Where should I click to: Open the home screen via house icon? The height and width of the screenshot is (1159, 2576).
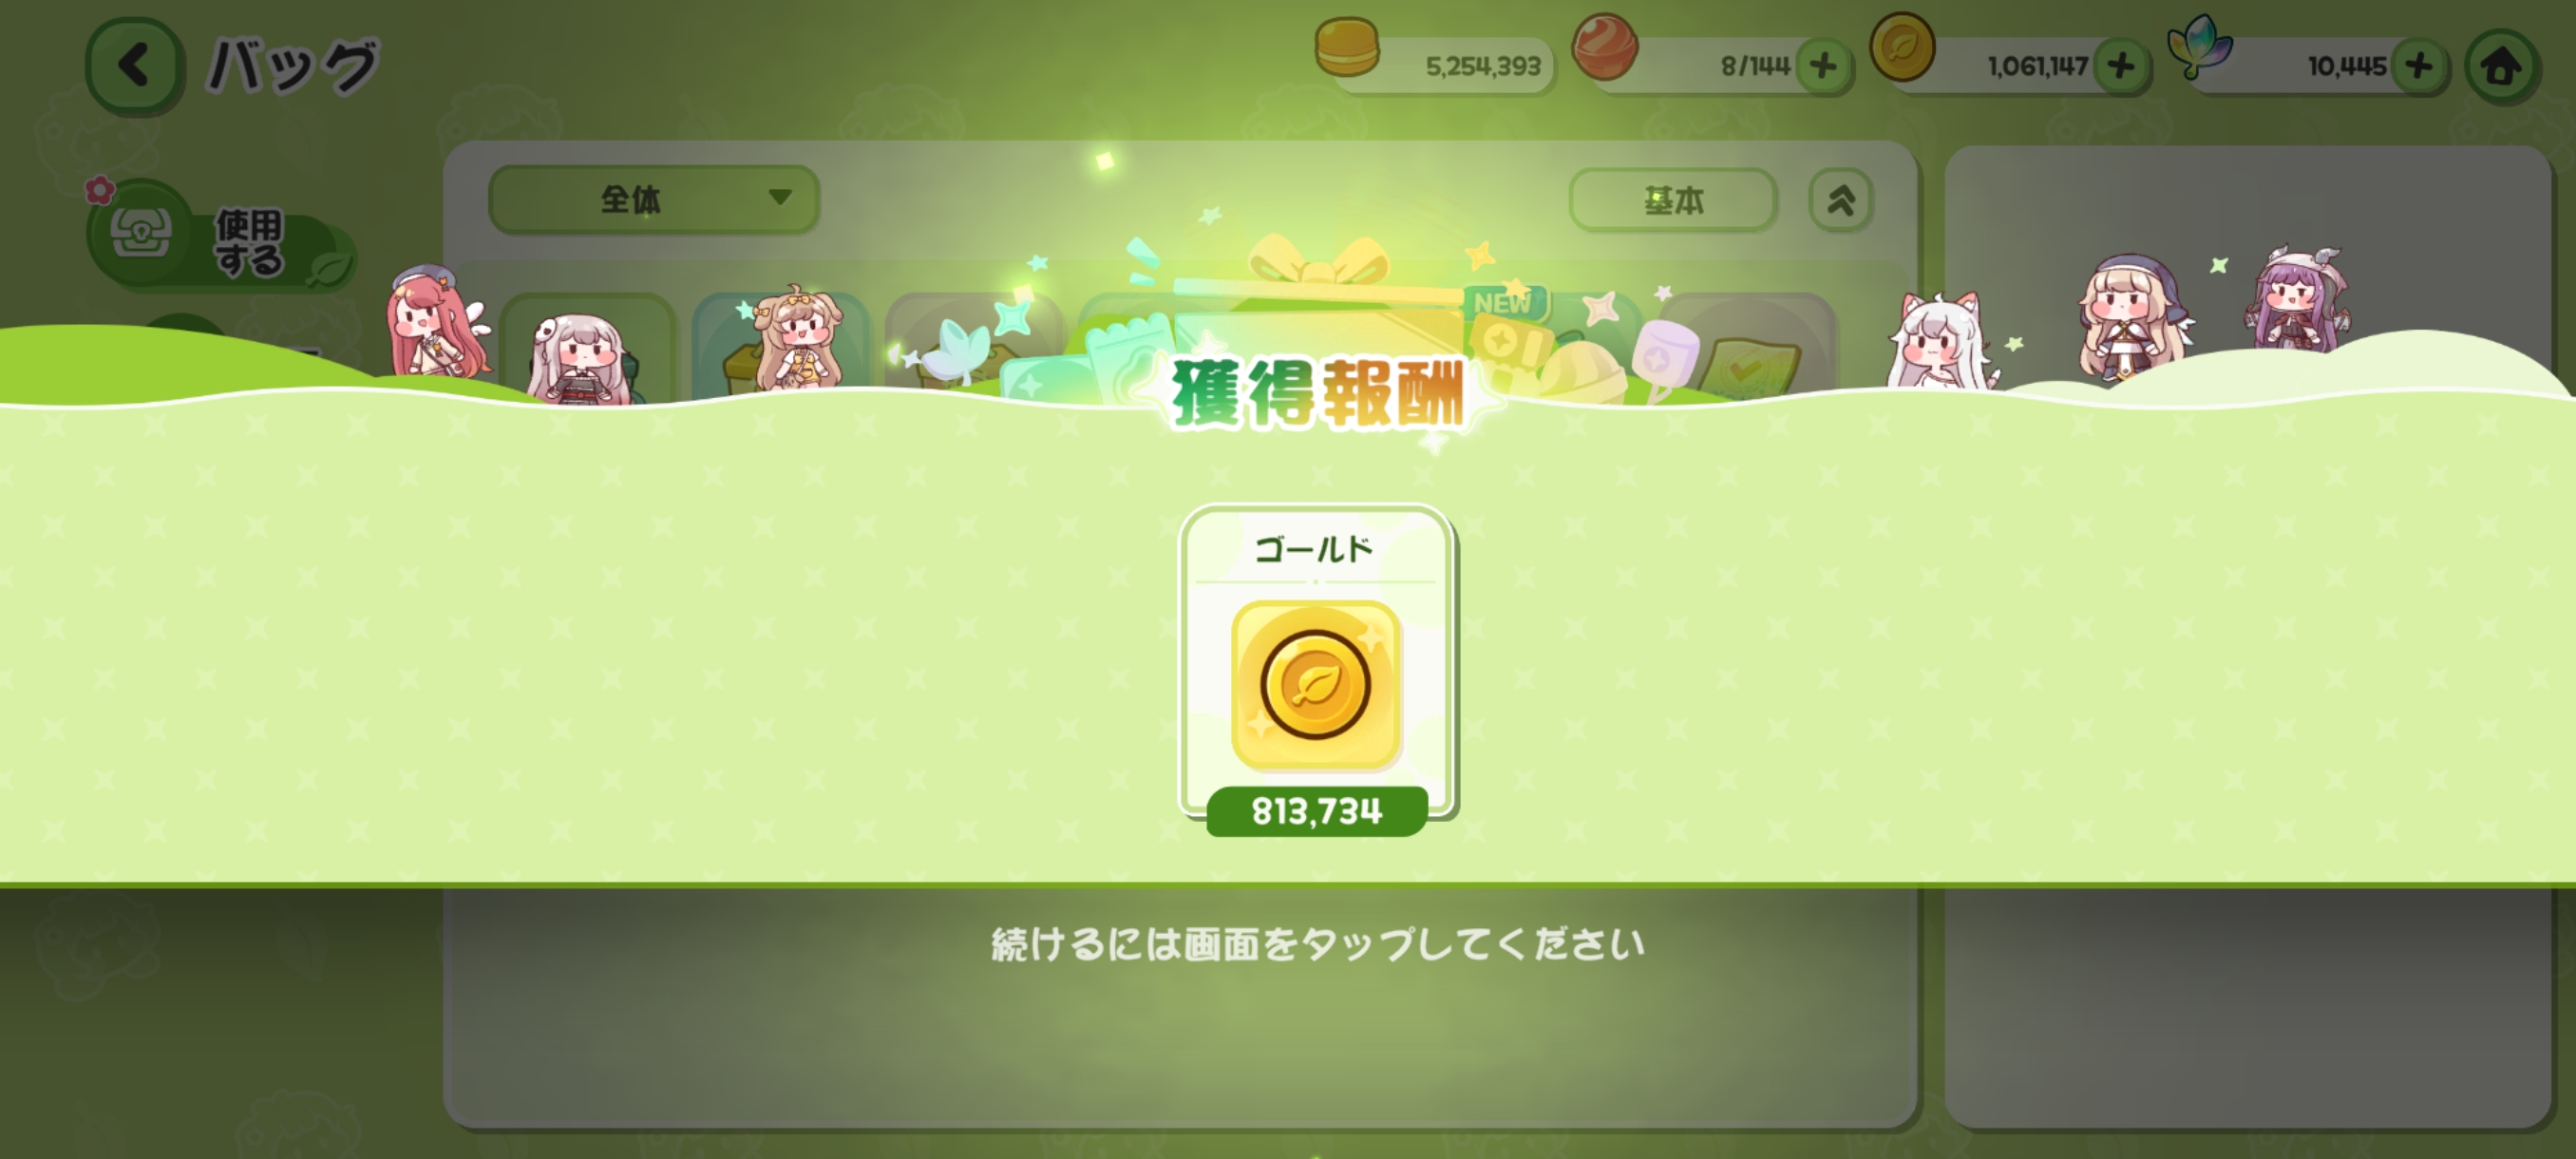pos(2502,67)
